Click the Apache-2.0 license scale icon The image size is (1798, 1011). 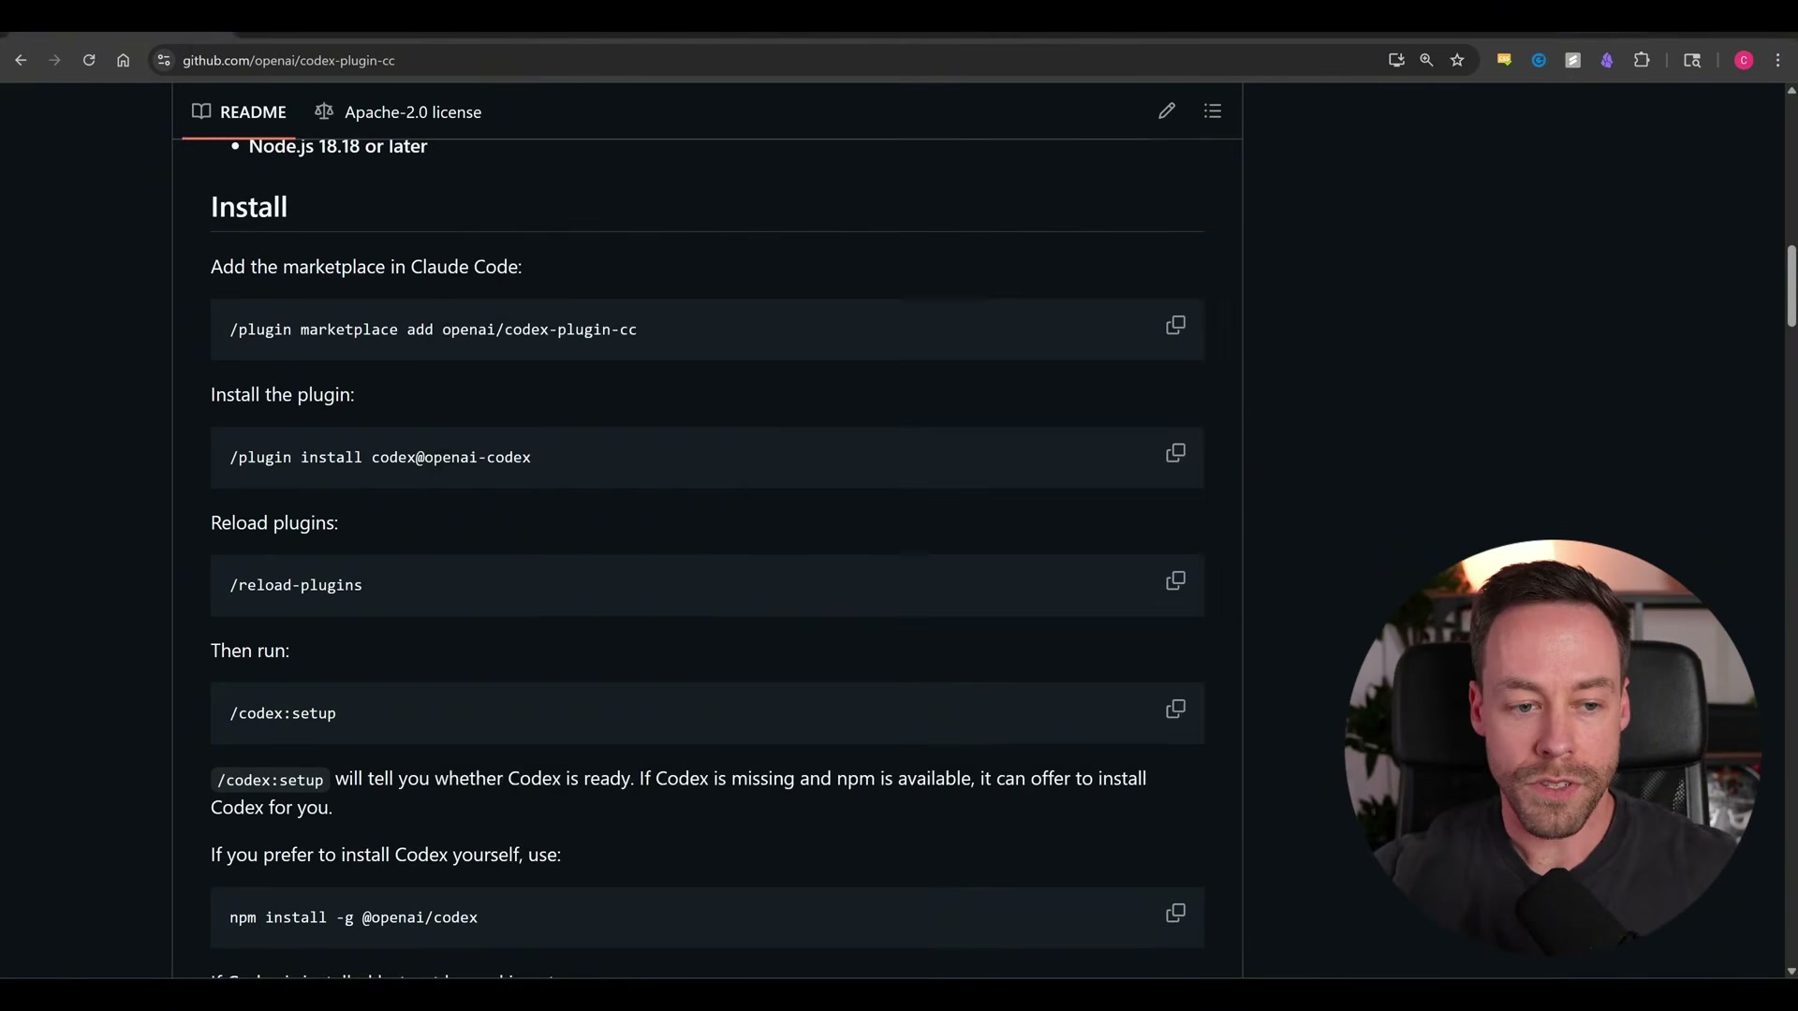(x=324, y=111)
